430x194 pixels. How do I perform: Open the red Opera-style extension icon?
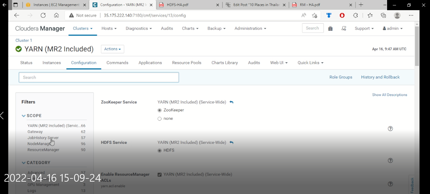(342, 15)
